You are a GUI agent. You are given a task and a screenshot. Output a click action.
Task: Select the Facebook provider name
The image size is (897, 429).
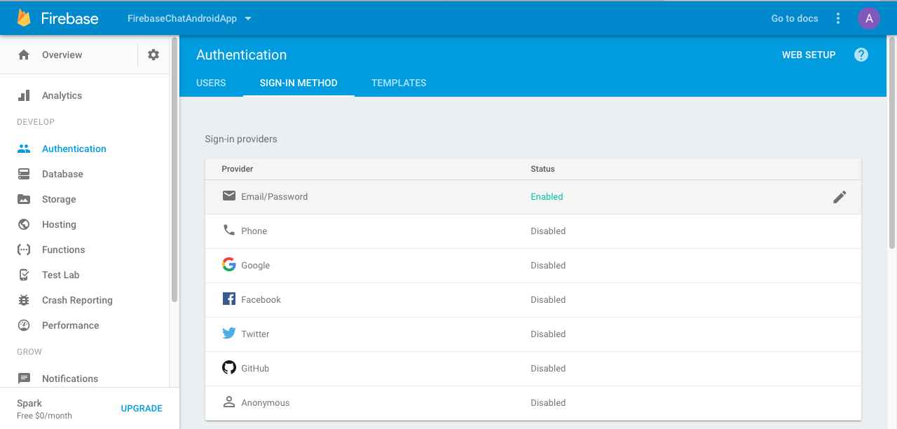click(261, 300)
